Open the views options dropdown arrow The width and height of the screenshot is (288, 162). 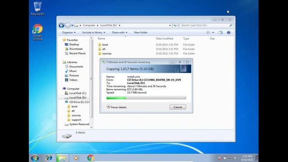213,32
